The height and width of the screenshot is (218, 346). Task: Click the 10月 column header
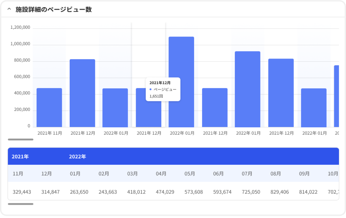[333, 174]
